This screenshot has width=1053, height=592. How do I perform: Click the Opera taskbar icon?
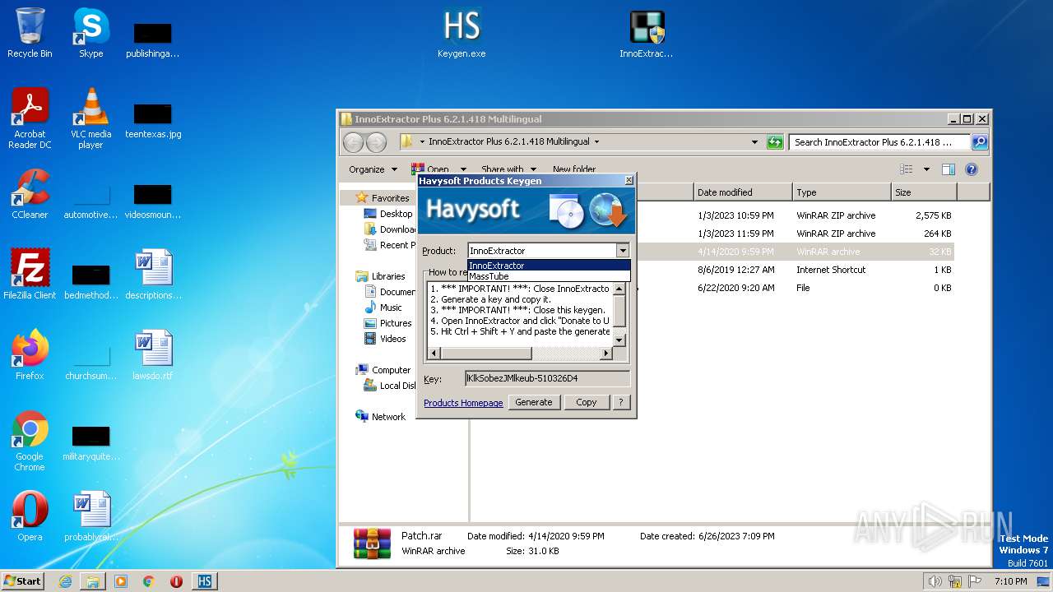point(177,581)
